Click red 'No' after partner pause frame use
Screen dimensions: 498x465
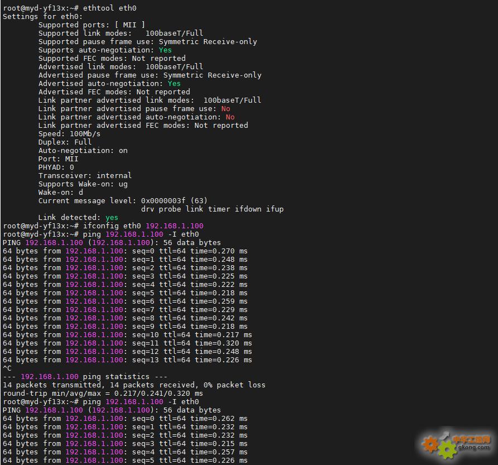[225, 109]
